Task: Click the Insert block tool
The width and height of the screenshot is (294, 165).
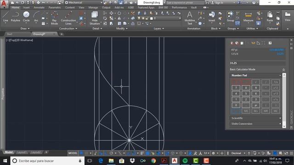Action: (212, 17)
